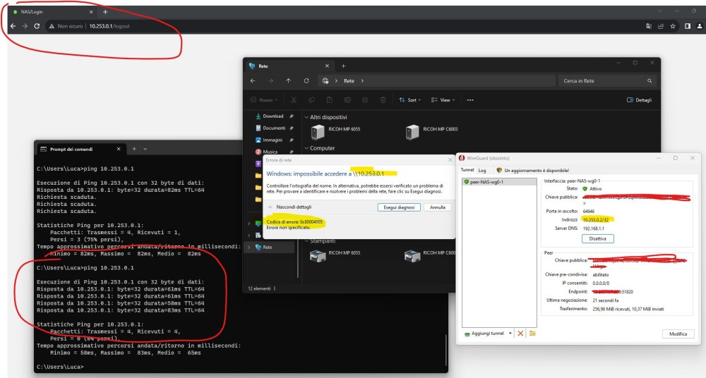Click Disattiva to deactivate the tunnel

pos(597,239)
